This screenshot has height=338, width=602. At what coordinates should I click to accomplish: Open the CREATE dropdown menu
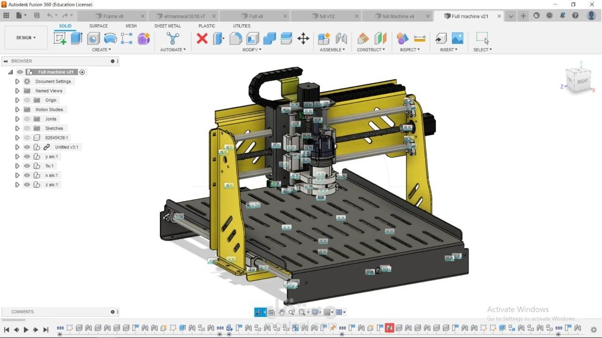(x=102, y=49)
